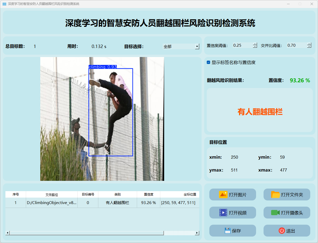Click the 保存 button label
Viewport: 318px width, 243px height.
236,231
